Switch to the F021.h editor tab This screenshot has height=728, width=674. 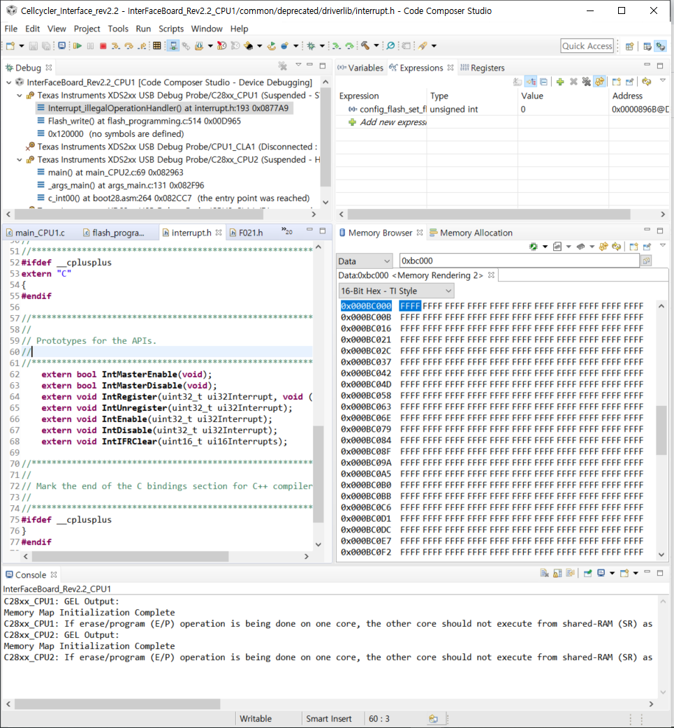click(x=246, y=233)
